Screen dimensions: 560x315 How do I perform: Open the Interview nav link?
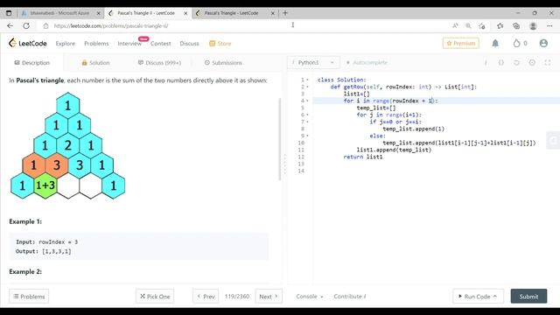click(129, 44)
